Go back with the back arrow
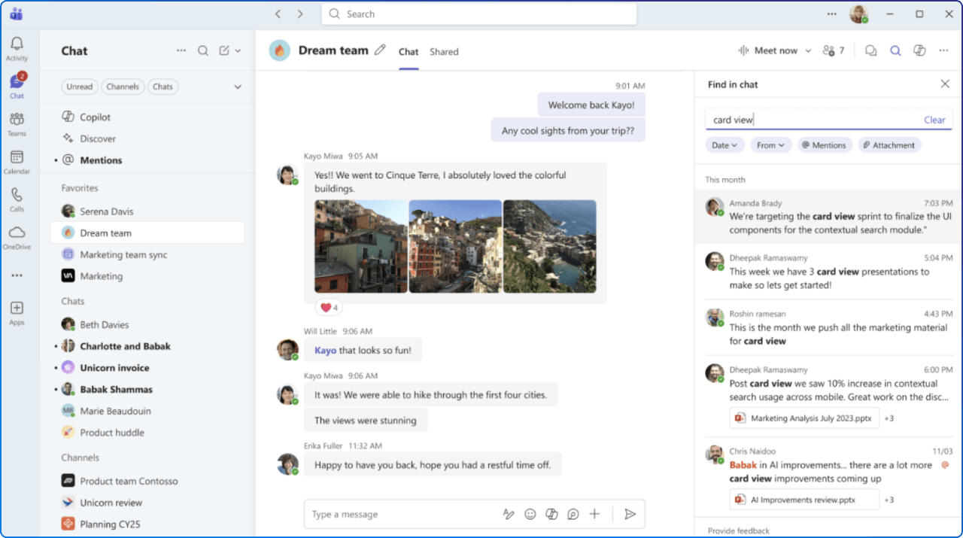 point(278,14)
